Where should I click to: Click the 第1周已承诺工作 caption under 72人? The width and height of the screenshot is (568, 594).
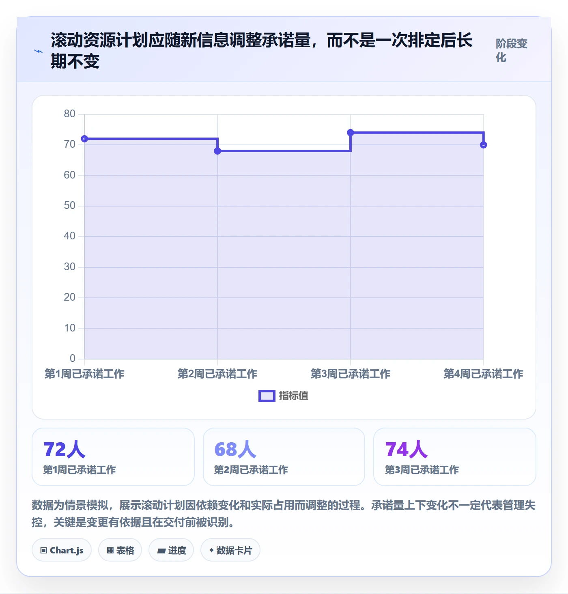pyautogui.click(x=80, y=470)
